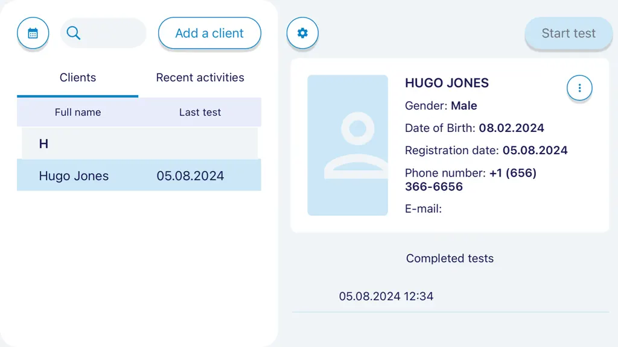
Task: Click the Completed tests section heading
Action: point(450,258)
